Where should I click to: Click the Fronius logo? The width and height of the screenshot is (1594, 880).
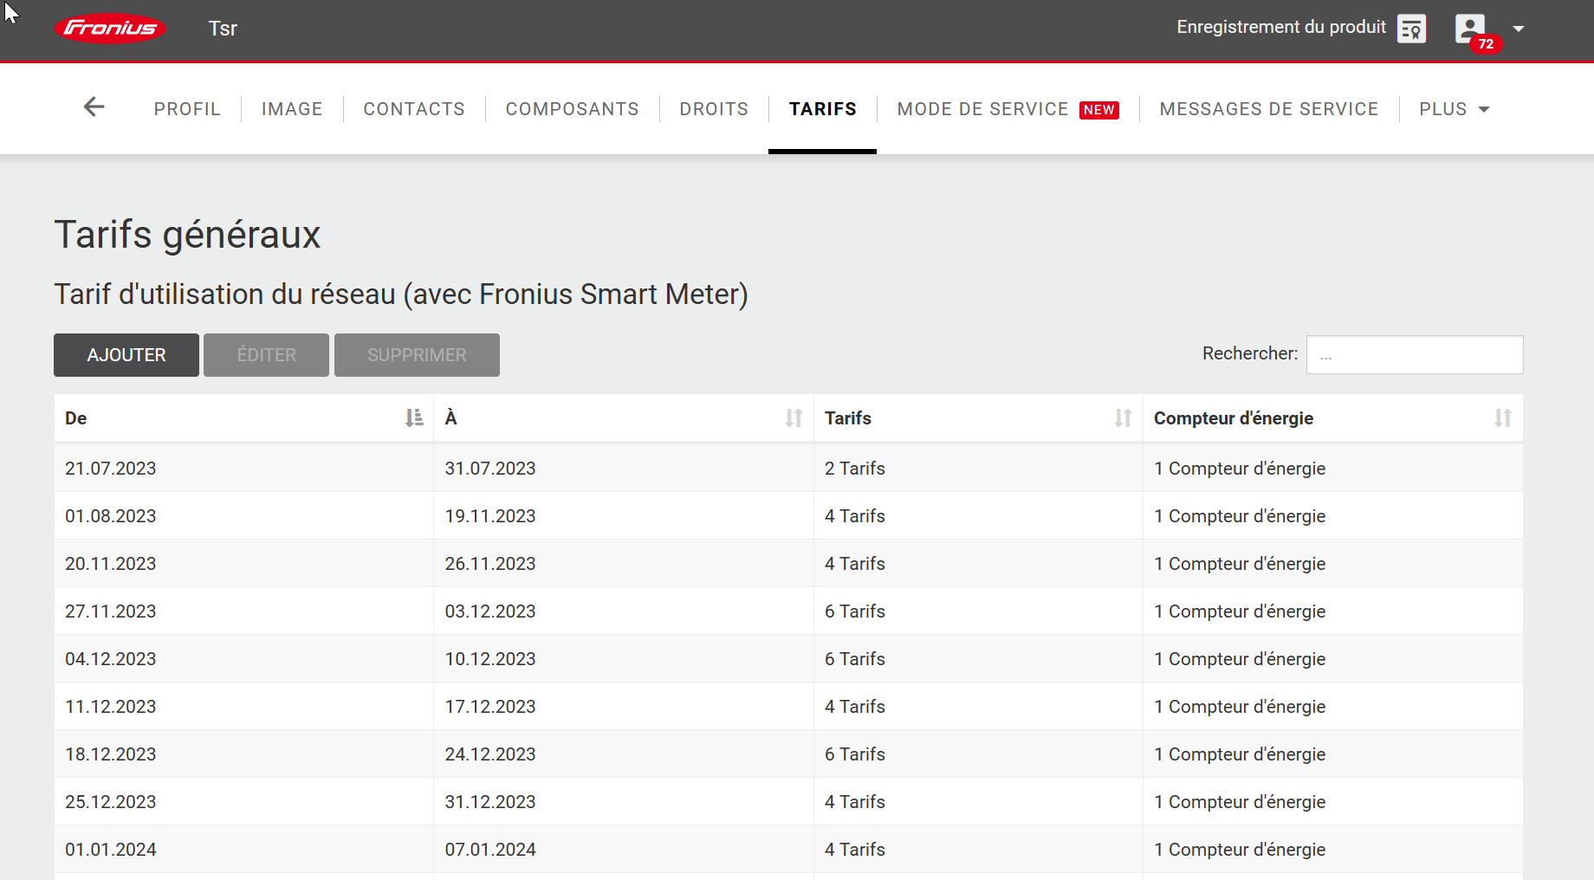pyautogui.click(x=110, y=29)
